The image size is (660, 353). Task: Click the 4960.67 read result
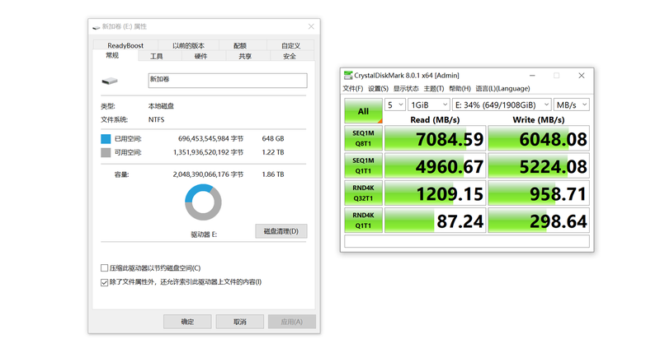(436, 165)
